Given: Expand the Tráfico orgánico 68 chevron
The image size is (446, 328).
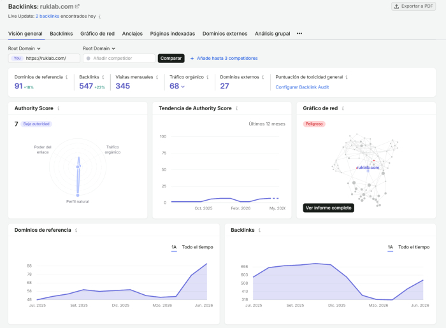Looking at the screenshot, I should click(x=183, y=87).
